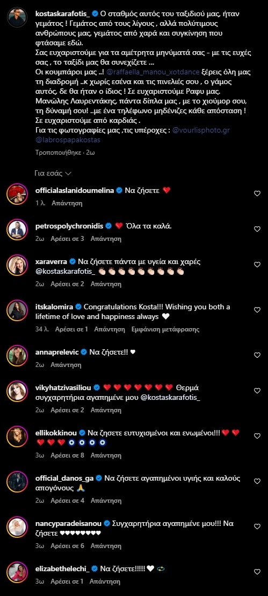The image size is (268, 596).
Task: Toggle like on elizabethelechi_'s comment
Action: (x=257, y=572)
